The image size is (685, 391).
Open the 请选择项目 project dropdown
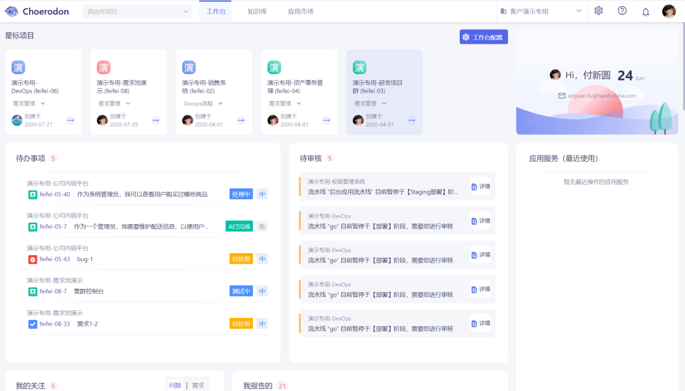pos(137,11)
